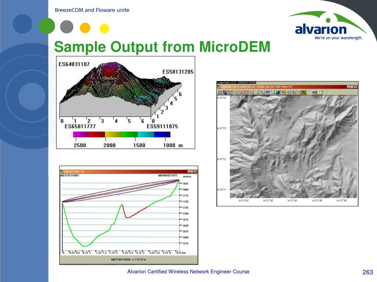Click the status bar reading 'MB3746218490 z=1723.0 m'

128,260
